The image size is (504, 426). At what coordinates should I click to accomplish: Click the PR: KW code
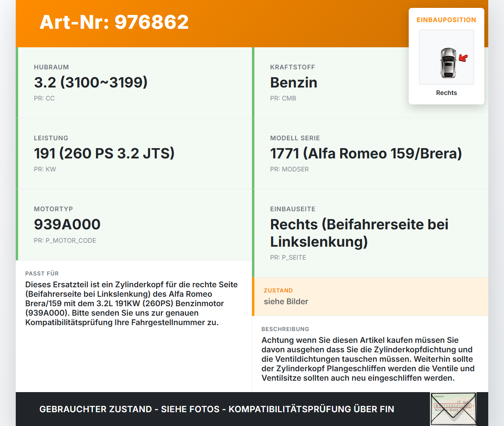[x=45, y=169]
